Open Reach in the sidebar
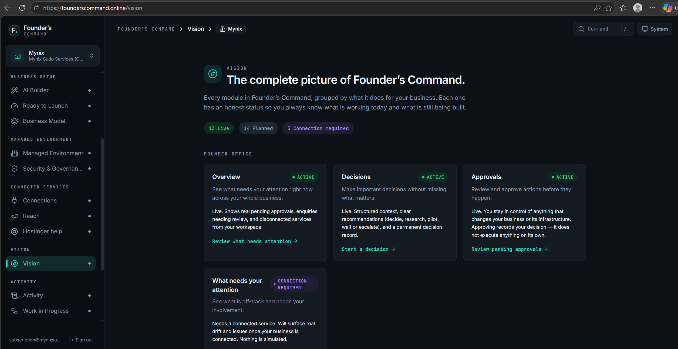This screenshot has height=349, width=678. [51, 216]
